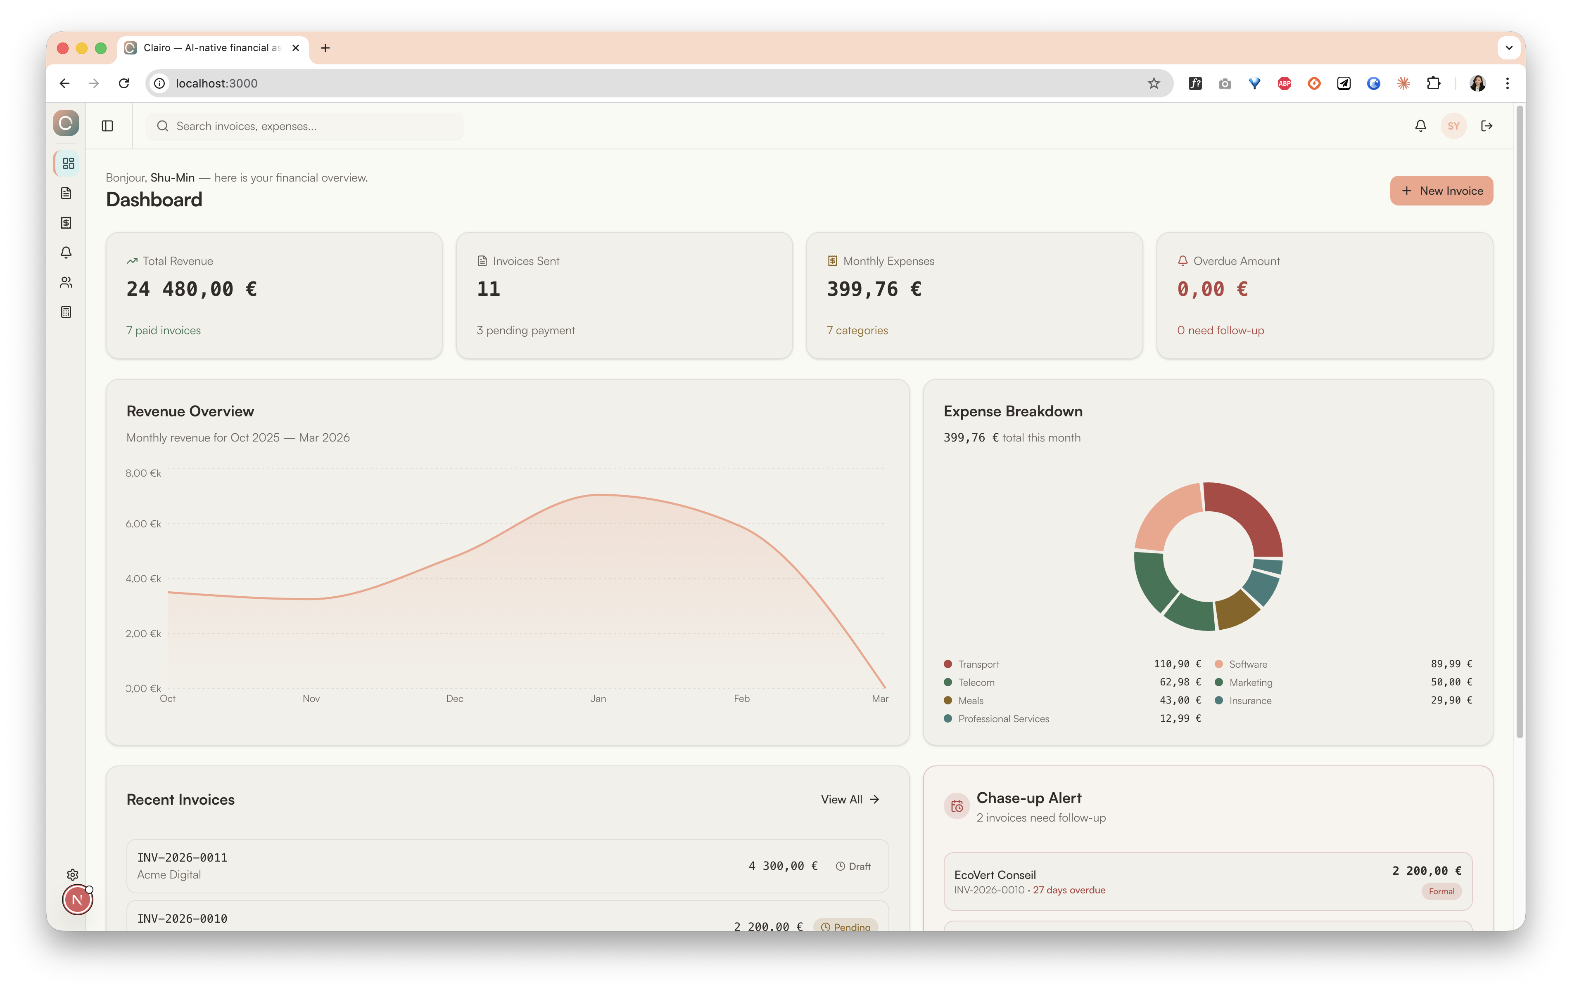
Task: Click the Marketing legend entry
Action: click(x=1344, y=682)
